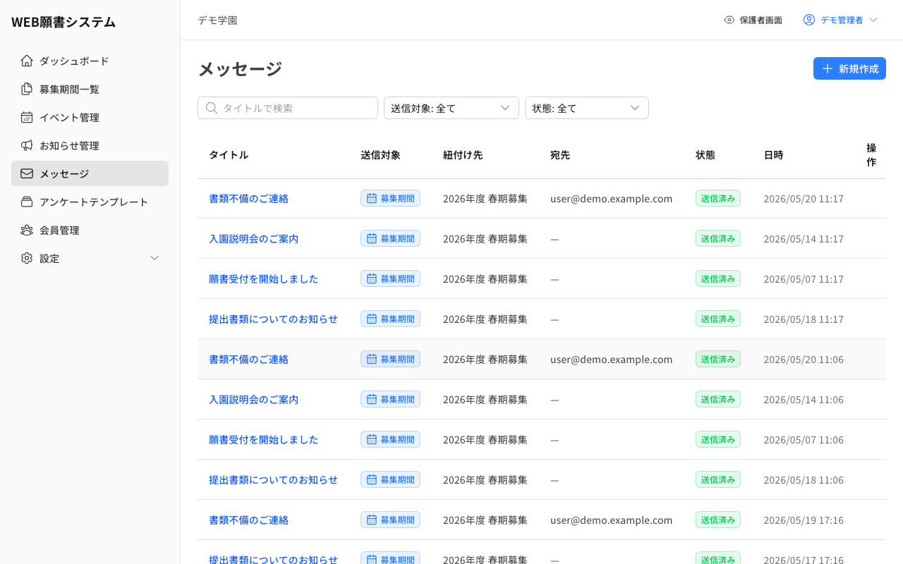Image resolution: width=903 pixels, height=564 pixels.
Task: Click the お知らせ管理 megaphone icon
Action: pos(27,145)
